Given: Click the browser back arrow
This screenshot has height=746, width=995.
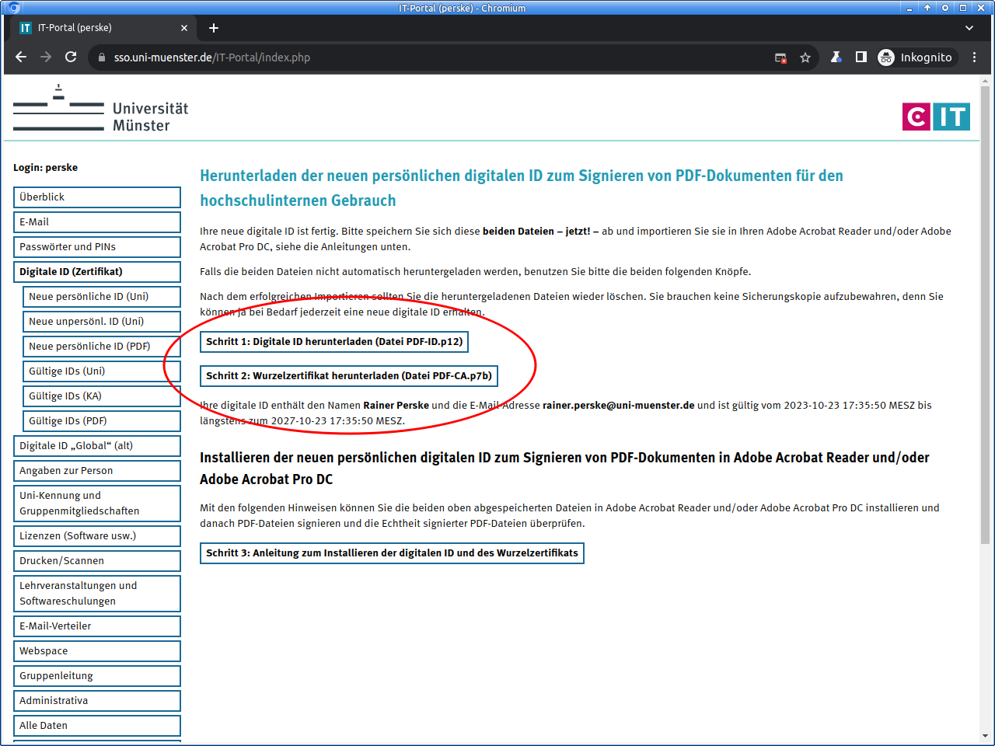Looking at the screenshot, I should click(21, 57).
